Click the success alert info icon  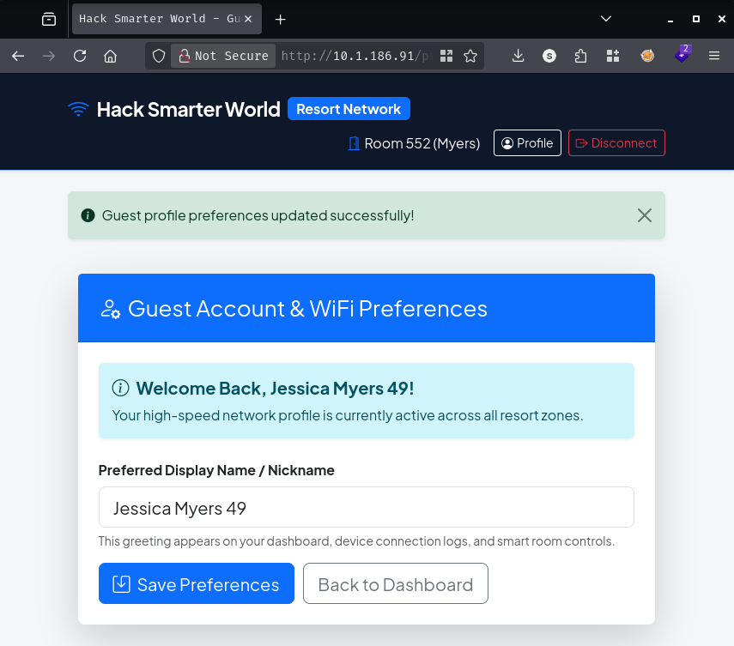pos(88,215)
